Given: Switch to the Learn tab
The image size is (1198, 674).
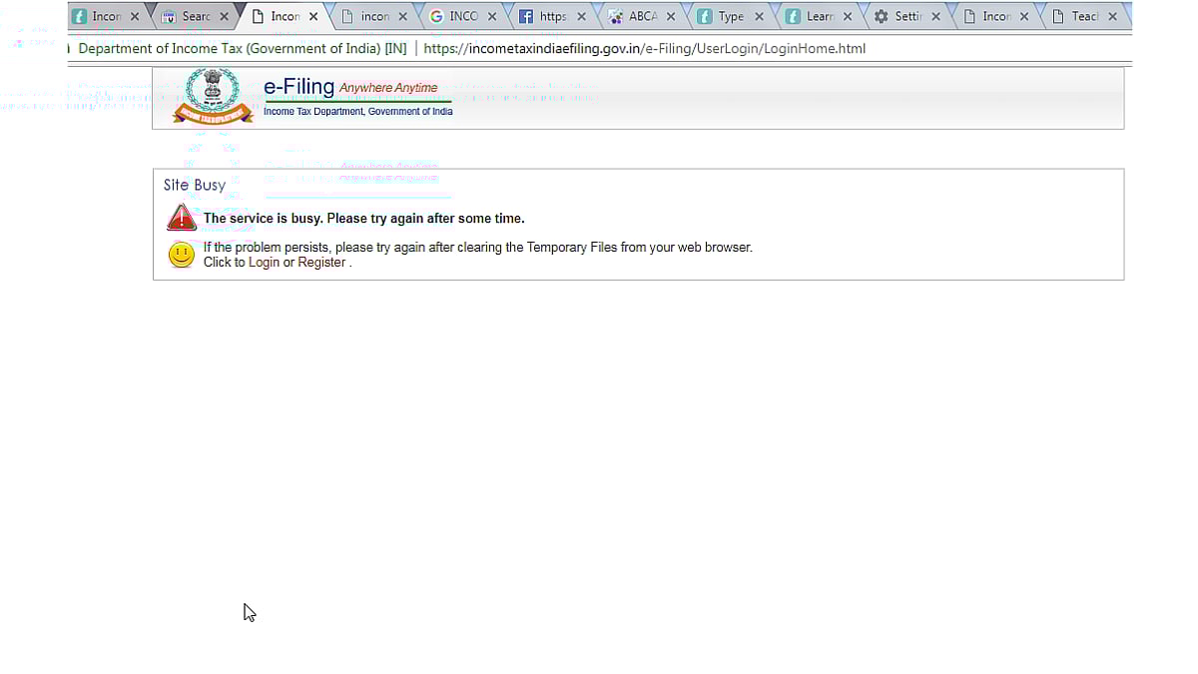Looking at the screenshot, I should coord(820,17).
